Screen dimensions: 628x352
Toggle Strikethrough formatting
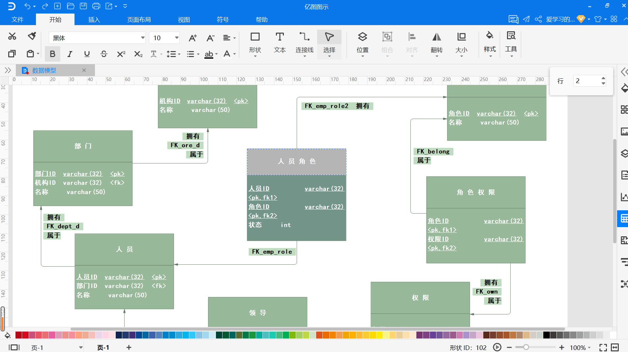point(104,54)
